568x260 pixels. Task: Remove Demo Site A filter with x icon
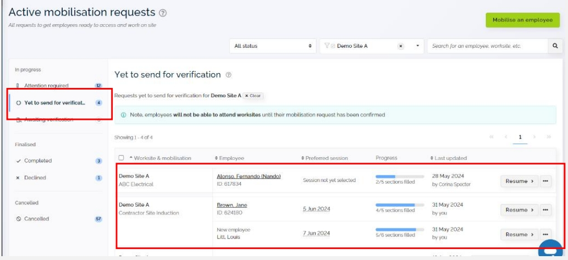coord(401,46)
